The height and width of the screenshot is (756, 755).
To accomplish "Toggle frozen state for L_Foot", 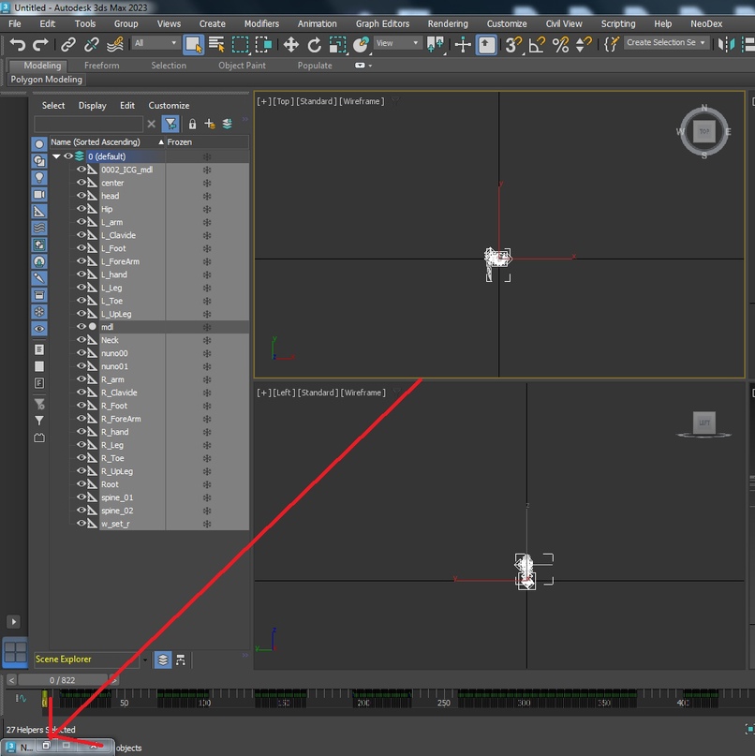I will coord(207,248).
